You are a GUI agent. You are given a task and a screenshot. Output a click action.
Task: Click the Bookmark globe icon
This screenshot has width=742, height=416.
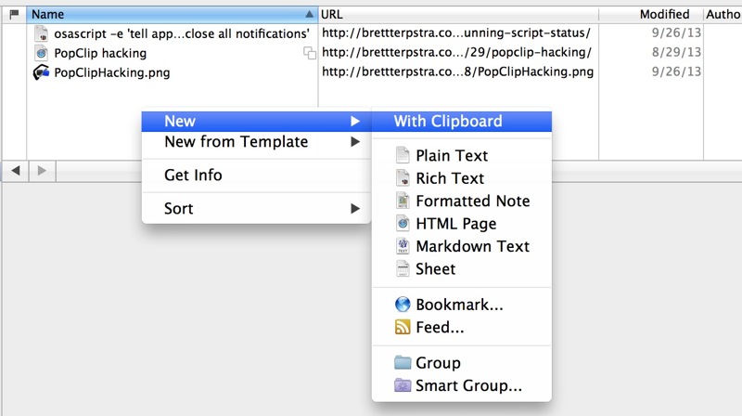click(403, 305)
